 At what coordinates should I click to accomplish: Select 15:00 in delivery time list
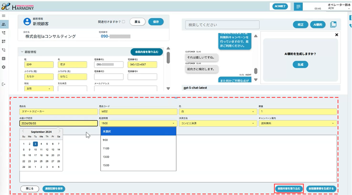138,165
